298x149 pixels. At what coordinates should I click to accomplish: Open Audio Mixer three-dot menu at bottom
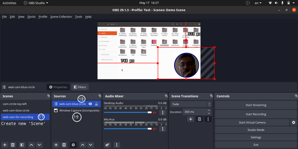tap(117, 145)
